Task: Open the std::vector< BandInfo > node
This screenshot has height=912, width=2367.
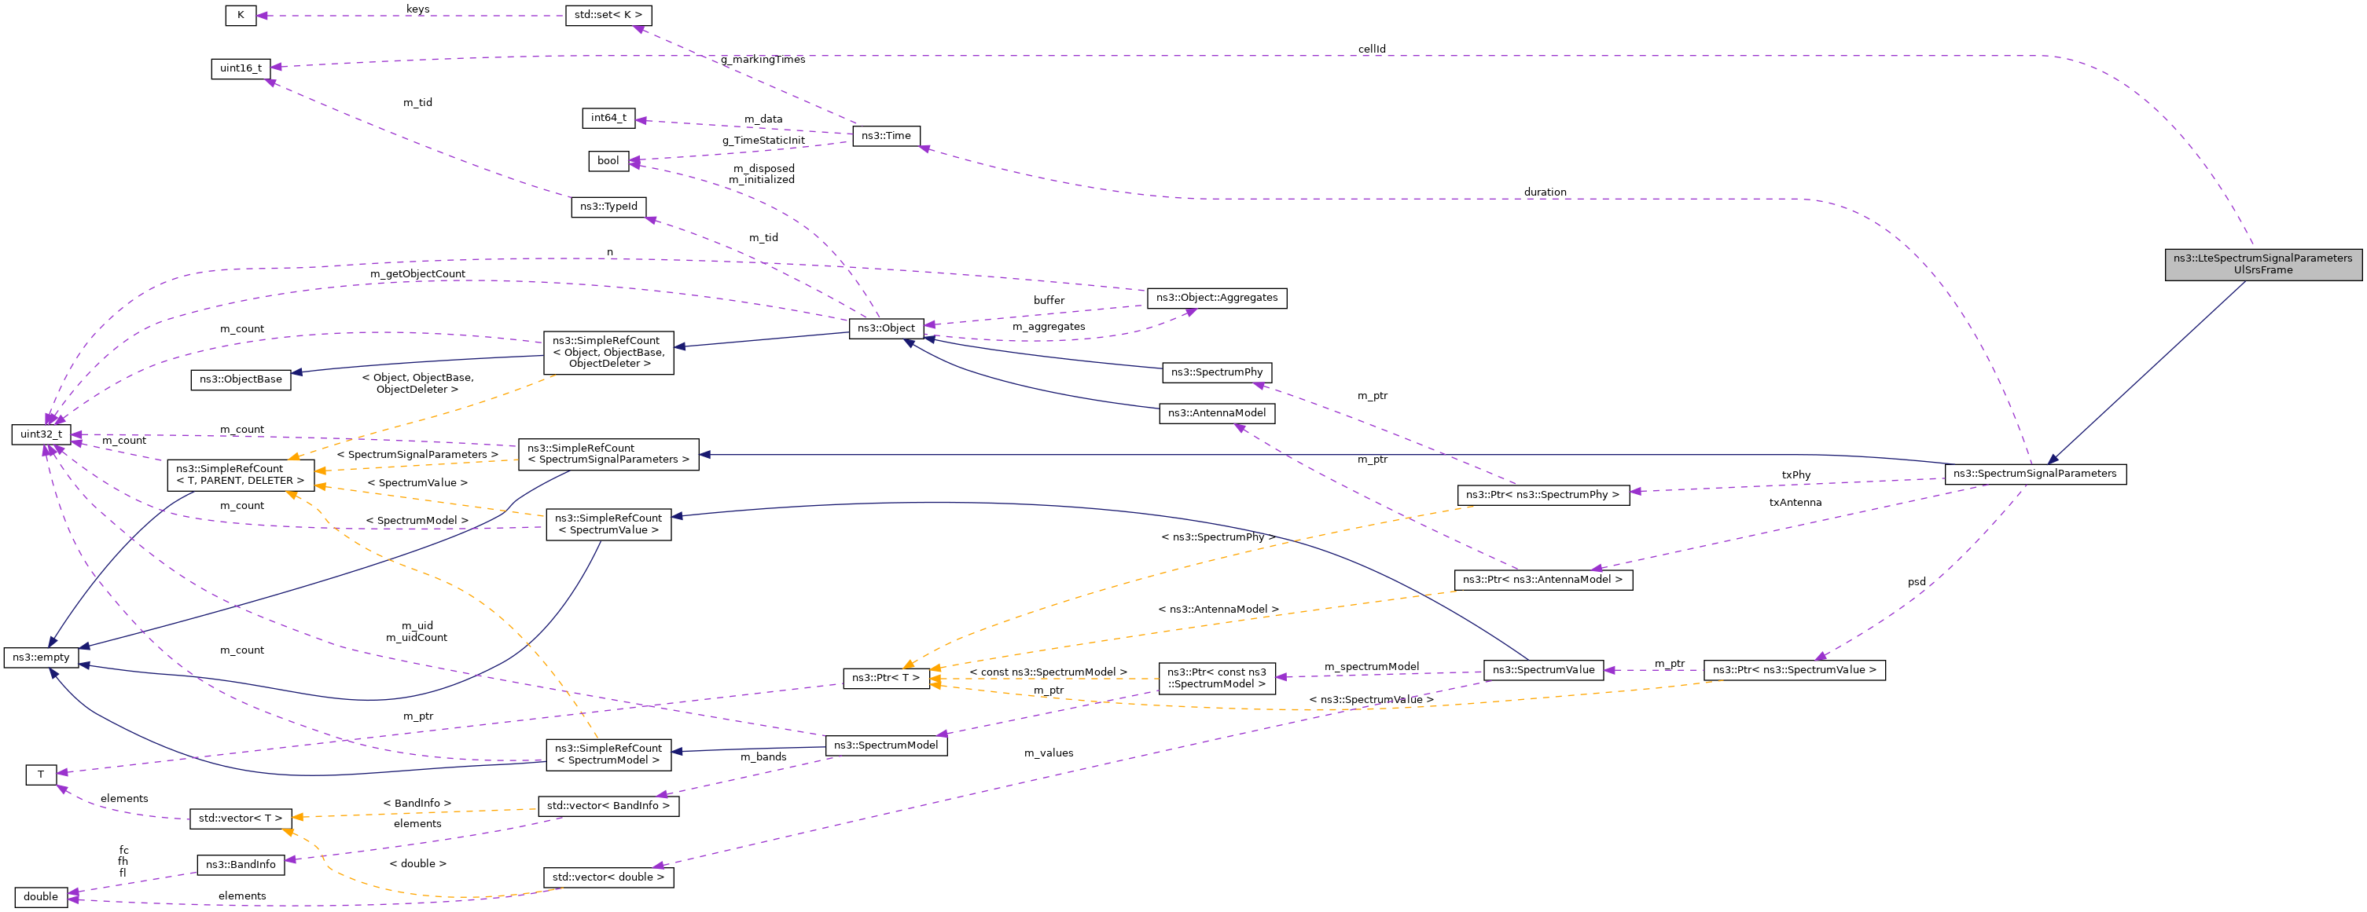Action: pos(608,807)
